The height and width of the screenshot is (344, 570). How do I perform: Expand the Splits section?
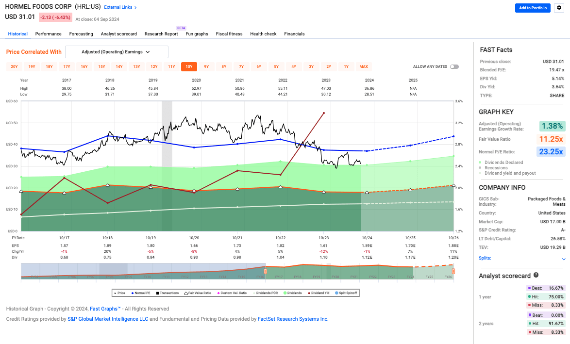(x=563, y=259)
